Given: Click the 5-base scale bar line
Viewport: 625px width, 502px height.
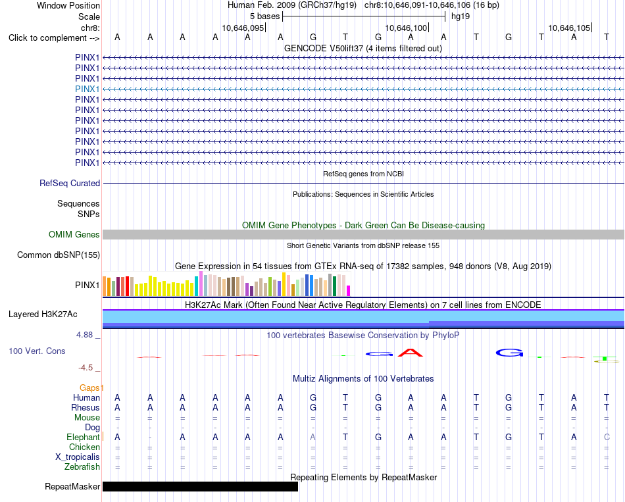Looking at the screenshot, I should tap(364, 16).
